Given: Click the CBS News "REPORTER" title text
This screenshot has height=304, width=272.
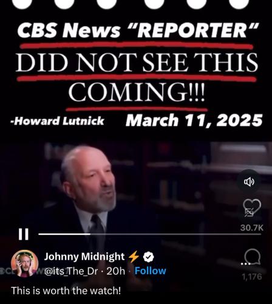Looking at the screenshot, I should 138,30.
